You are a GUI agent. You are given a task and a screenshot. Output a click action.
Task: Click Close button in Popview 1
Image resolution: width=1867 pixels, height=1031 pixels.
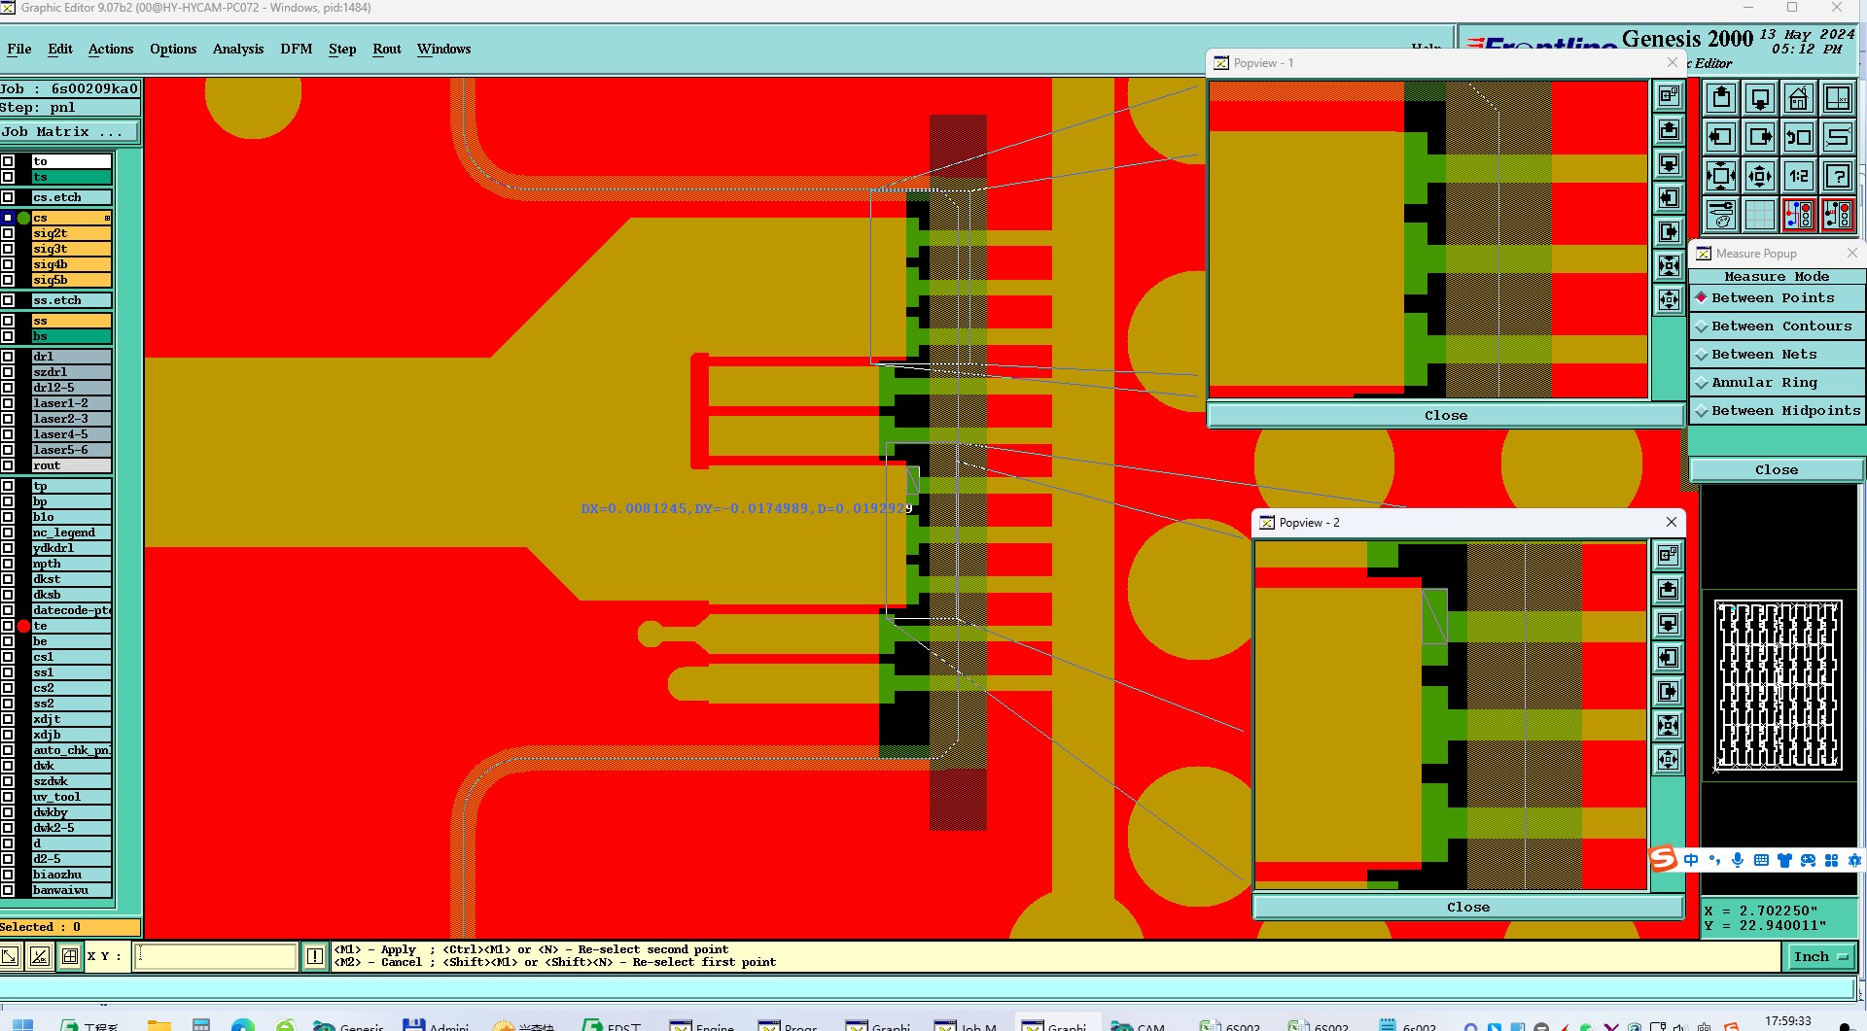pyautogui.click(x=1446, y=416)
